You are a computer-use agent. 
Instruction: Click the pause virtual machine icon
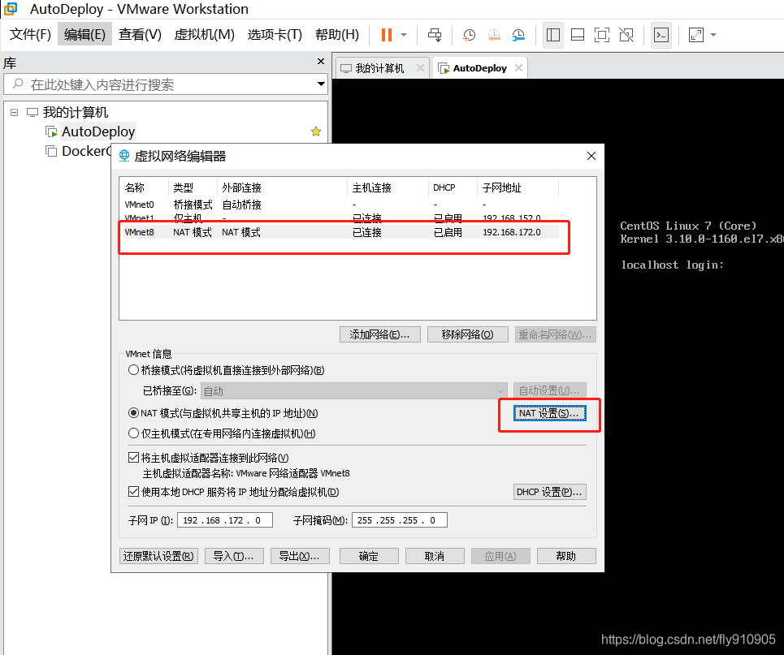(387, 34)
